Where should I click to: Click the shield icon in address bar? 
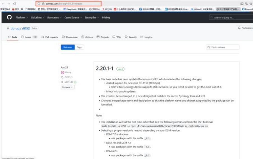pyautogui.click(x=39, y=4)
